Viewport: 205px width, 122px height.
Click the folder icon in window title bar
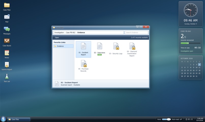(54, 28)
